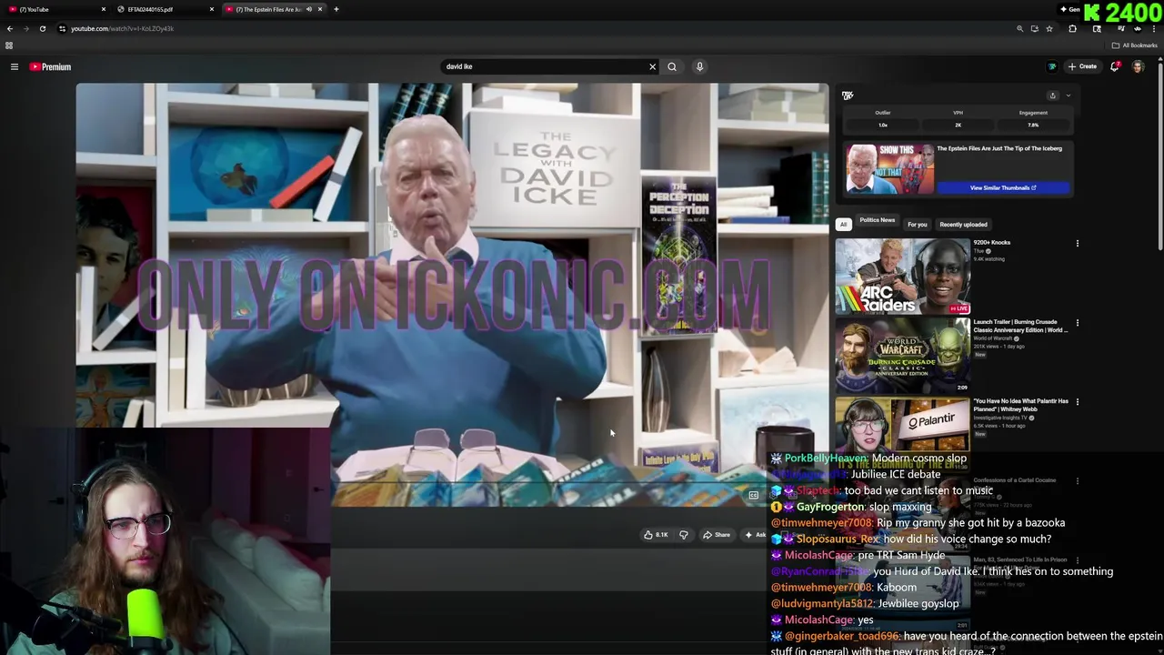Open the notifications bell
The image size is (1164, 655).
tap(1115, 66)
